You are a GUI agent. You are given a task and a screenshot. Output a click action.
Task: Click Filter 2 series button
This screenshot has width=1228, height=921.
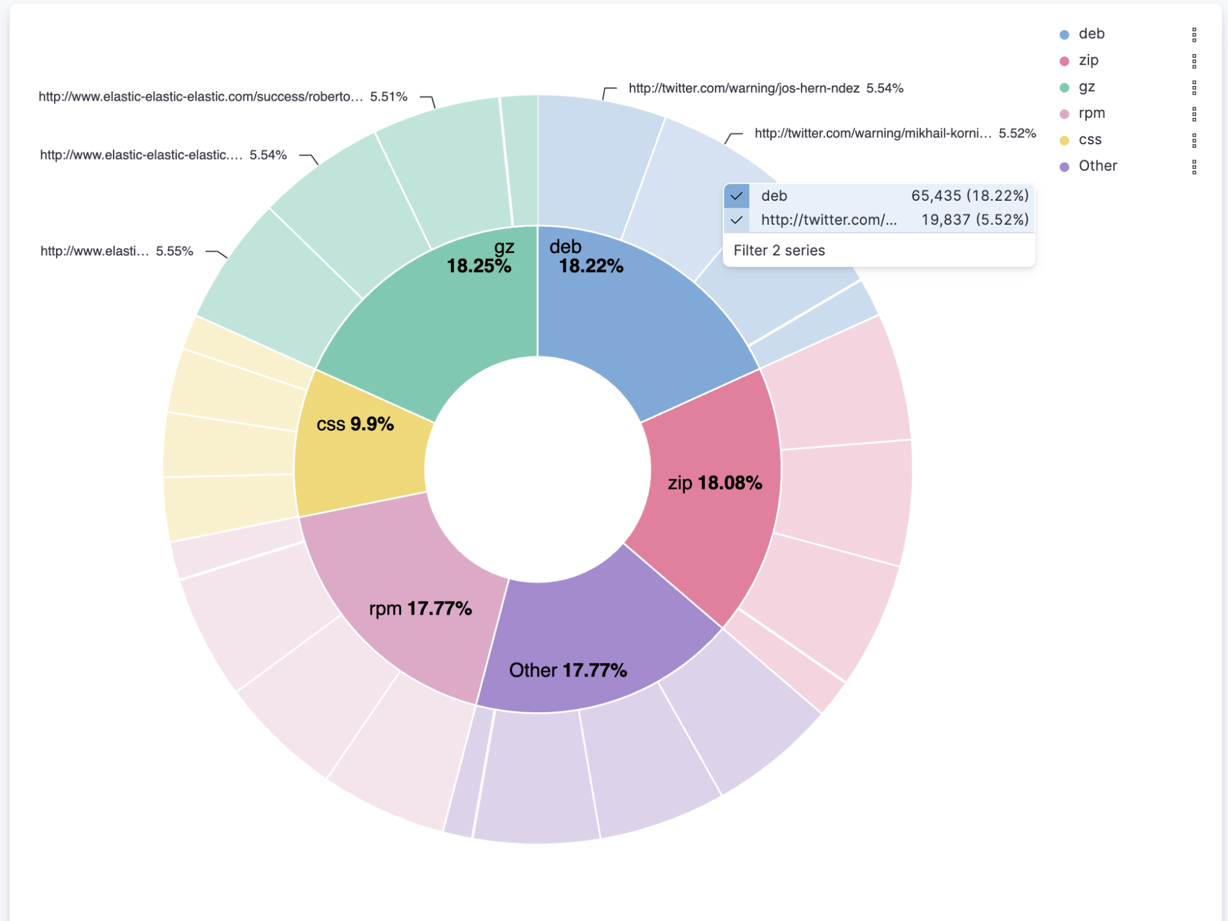click(x=778, y=251)
